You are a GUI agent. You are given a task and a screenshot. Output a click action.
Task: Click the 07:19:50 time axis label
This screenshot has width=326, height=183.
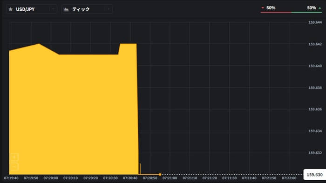pos(31,178)
